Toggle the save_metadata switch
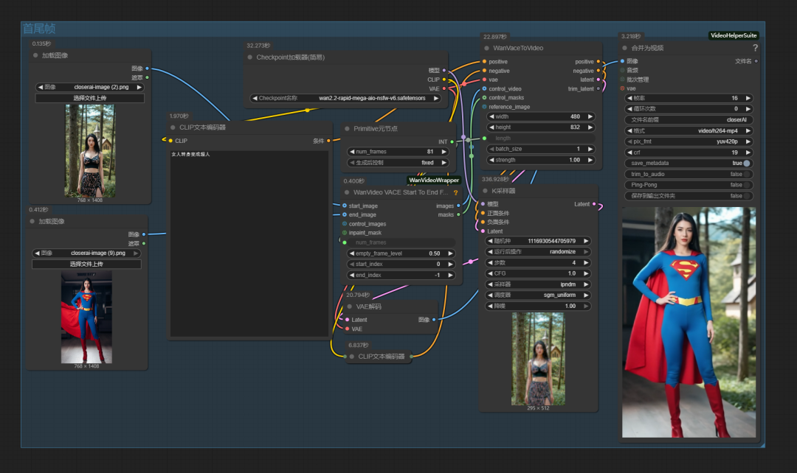Image resolution: width=797 pixels, height=473 pixels. [747, 164]
